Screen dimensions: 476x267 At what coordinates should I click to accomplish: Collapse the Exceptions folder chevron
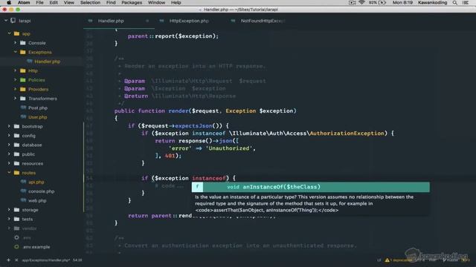[x=15, y=52]
